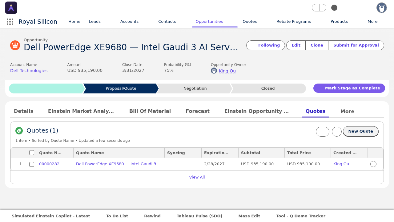This screenshot has height=222, width=394.
Task: Open the Mass Edit utility
Action: pyautogui.click(x=249, y=216)
